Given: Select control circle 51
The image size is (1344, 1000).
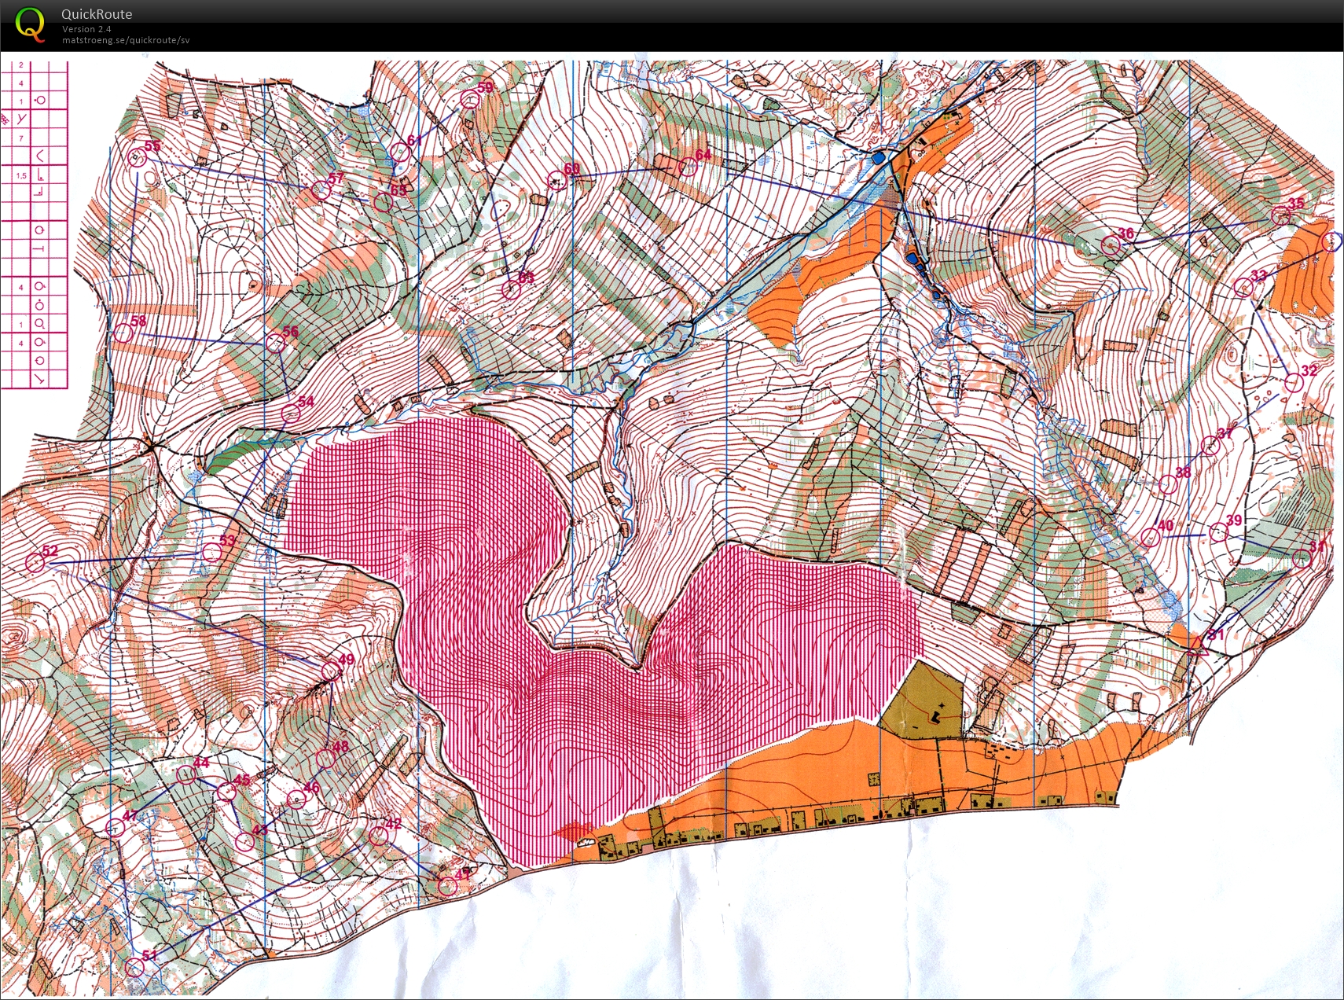Looking at the screenshot, I should tap(134, 967).
